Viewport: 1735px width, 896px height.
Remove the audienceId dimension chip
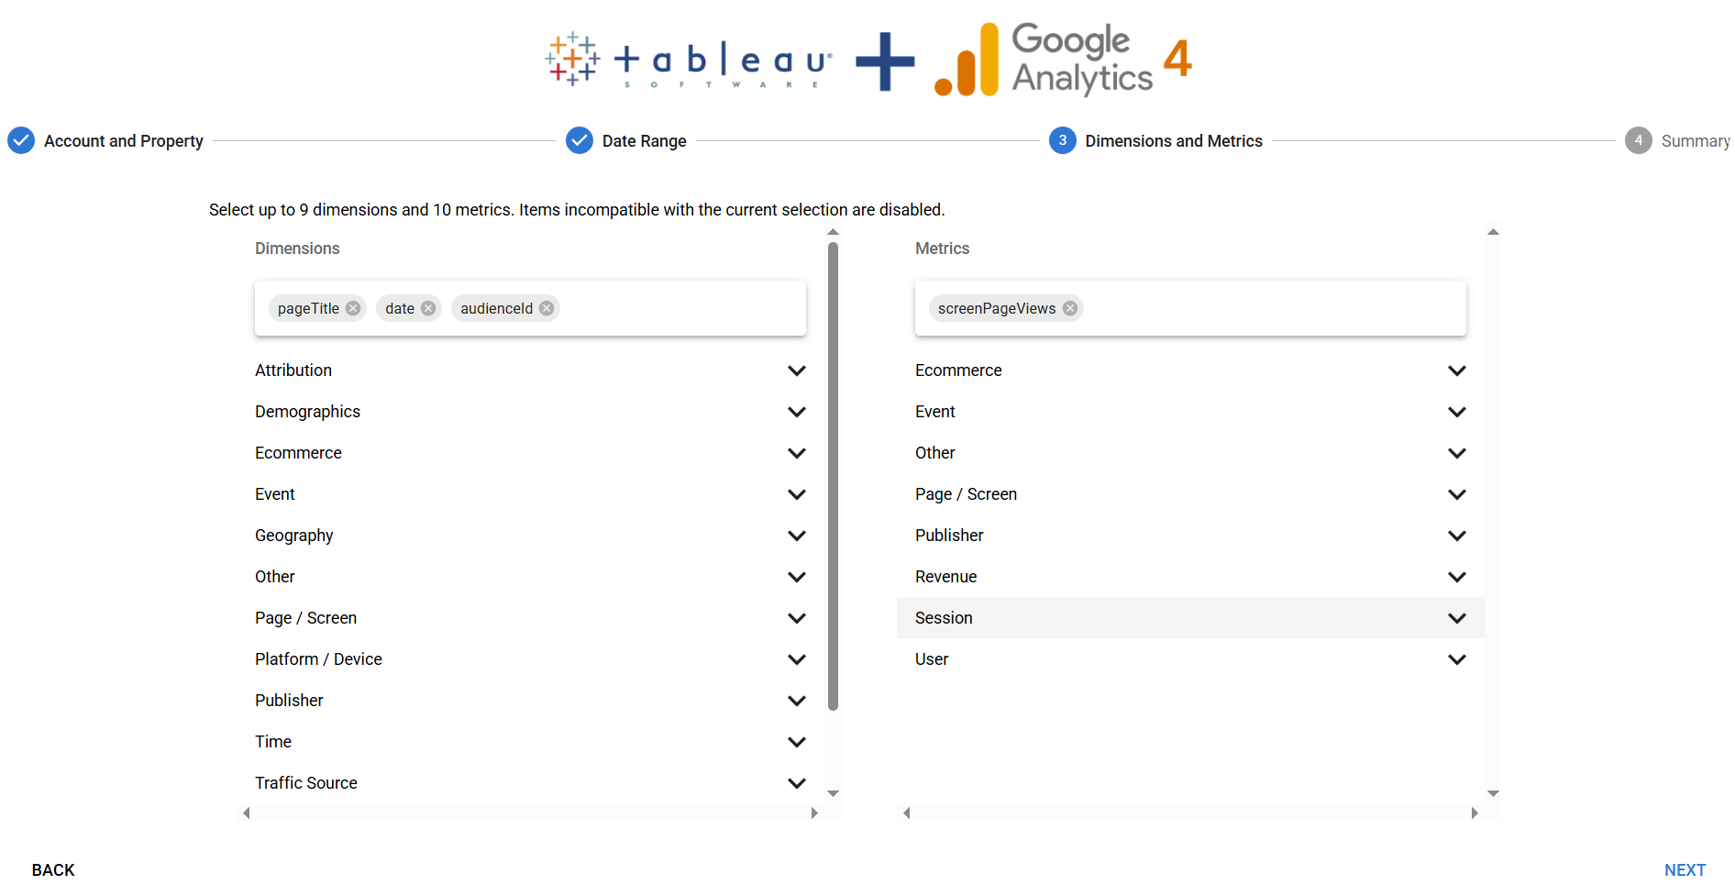coord(547,308)
